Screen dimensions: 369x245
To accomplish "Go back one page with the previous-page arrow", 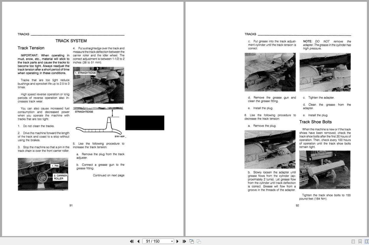I will click(138, 241).
